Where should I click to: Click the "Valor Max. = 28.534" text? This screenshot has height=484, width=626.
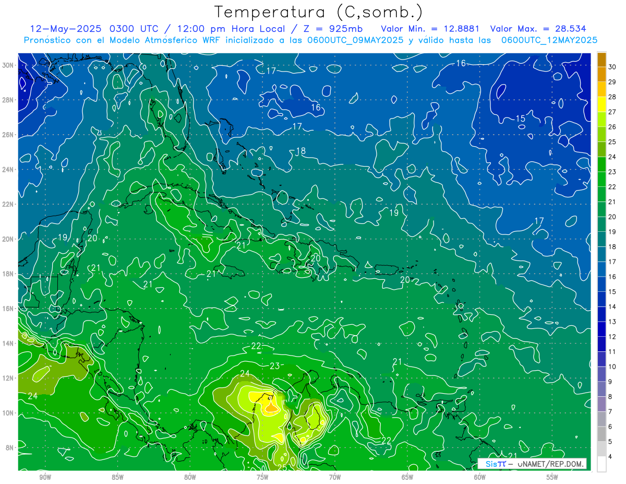(x=538, y=29)
